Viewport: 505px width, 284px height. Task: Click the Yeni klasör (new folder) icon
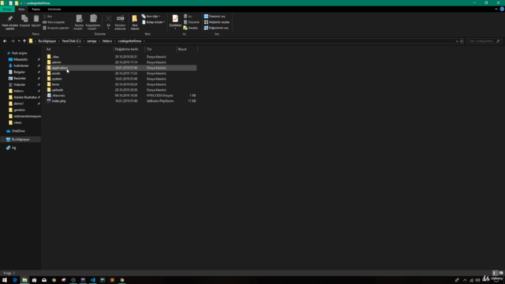coord(135,19)
